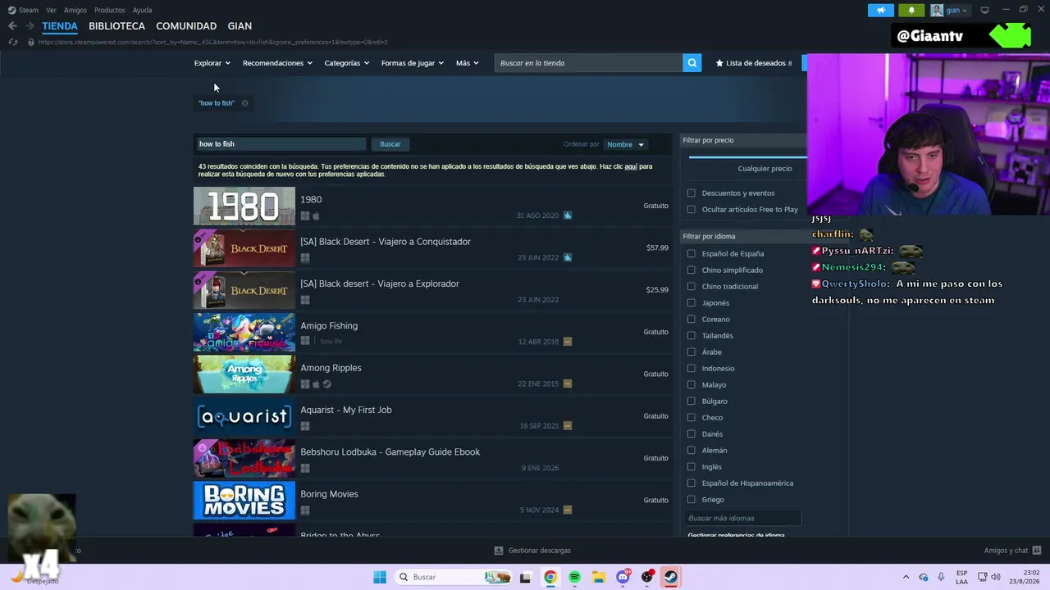Open the gian account dropdown
Viewport: 1050px width, 590px height.
pos(949,10)
